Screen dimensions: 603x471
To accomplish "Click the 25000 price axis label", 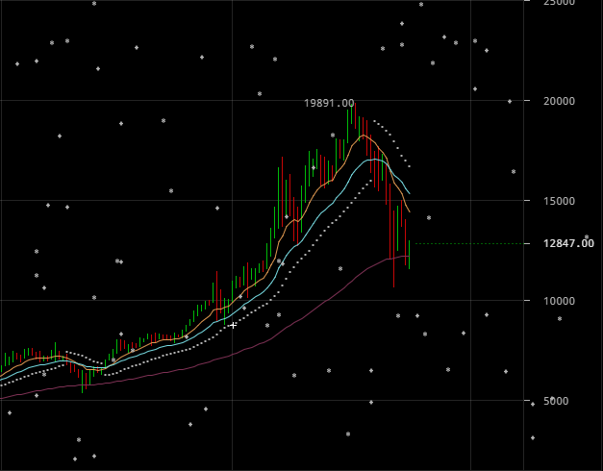I will tap(559, 2).
